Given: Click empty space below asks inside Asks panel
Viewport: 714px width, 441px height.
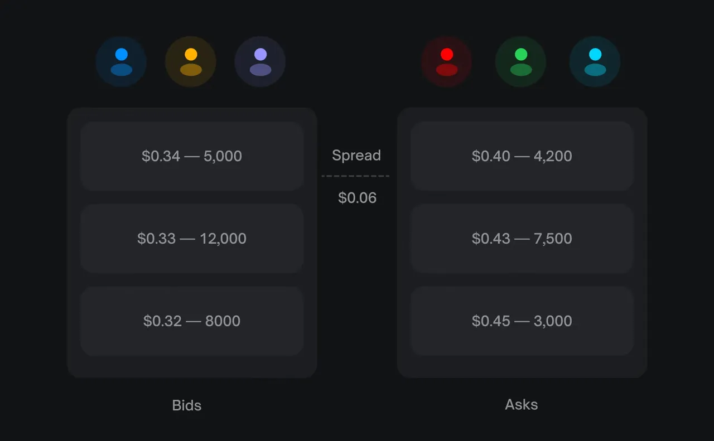Looking at the screenshot, I should tap(522, 366).
